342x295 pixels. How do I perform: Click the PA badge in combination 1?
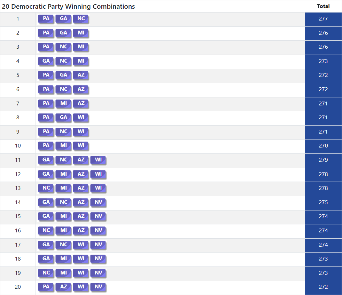46,18
